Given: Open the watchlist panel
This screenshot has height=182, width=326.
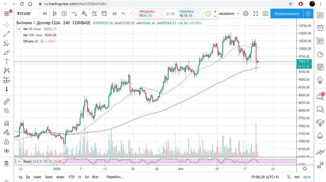Looking at the screenshot, I should click(320, 15).
